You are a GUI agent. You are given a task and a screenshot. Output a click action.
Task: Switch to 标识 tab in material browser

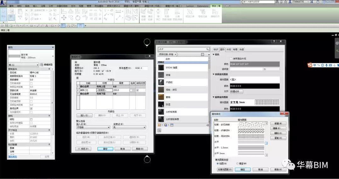(x=216, y=49)
